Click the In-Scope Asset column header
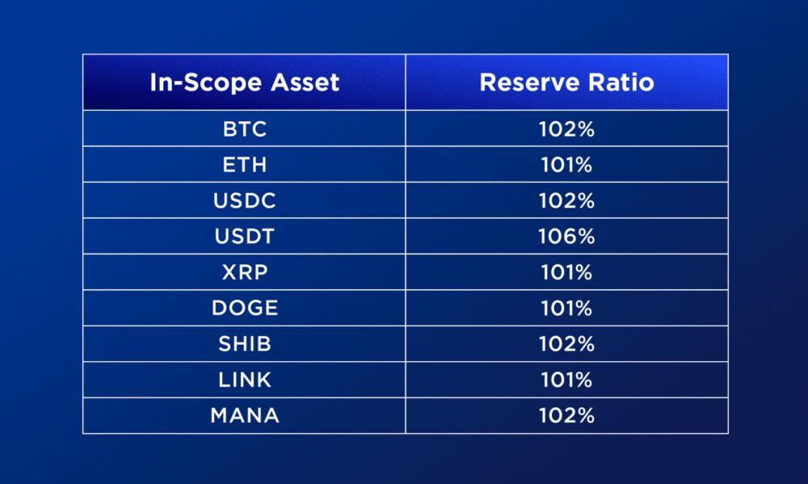 [244, 82]
